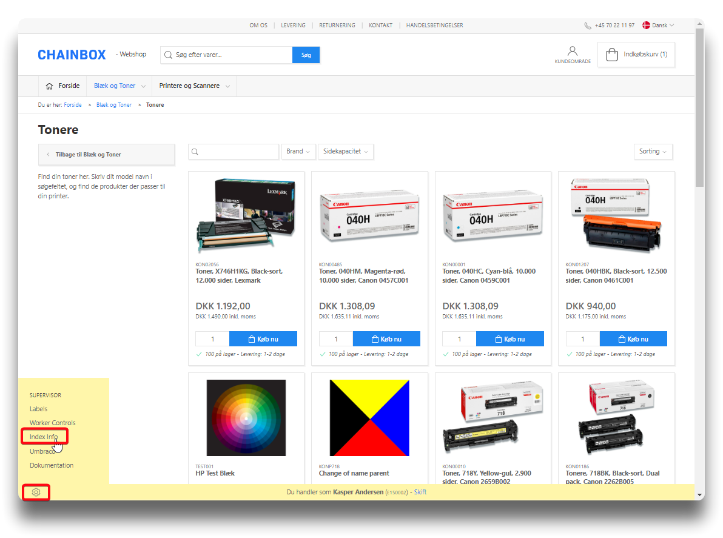This screenshot has width=723, height=538.
Task: Click quantity field for 040HC Cyan toner
Action: 459,339
